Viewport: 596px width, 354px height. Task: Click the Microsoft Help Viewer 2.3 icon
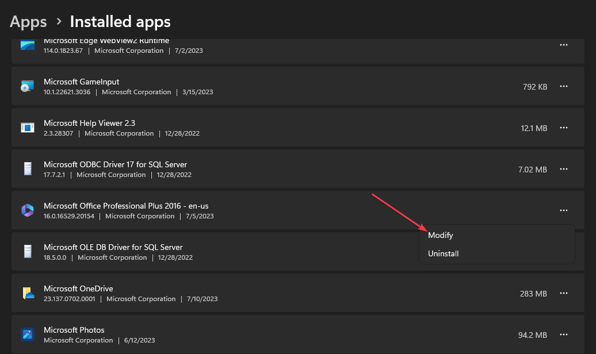pyautogui.click(x=28, y=128)
